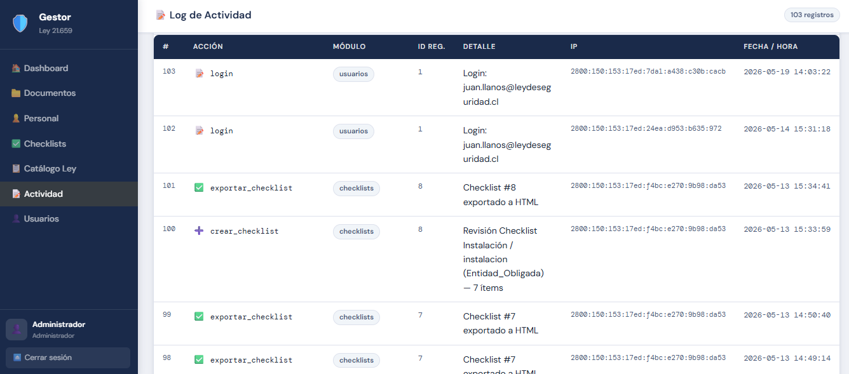Click the green check icon in row 99
Image resolution: width=849 pixels, height=374 pixels.
(199, 316)
